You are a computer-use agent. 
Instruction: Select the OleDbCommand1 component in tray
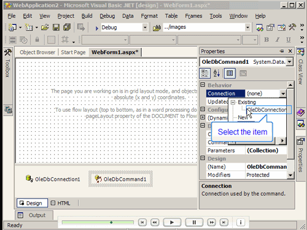120,179
